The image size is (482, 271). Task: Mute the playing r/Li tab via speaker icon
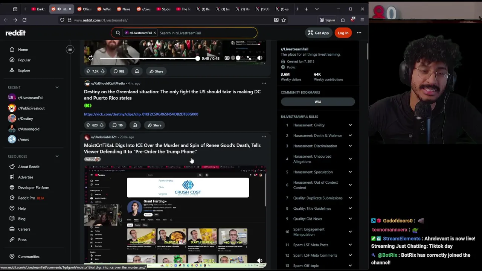coord(59,9)
